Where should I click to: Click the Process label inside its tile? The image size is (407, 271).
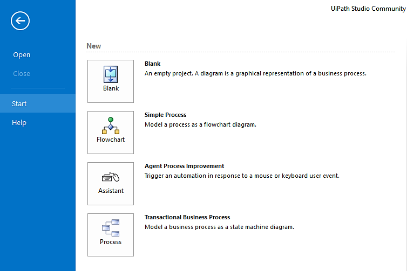(111, 242)
